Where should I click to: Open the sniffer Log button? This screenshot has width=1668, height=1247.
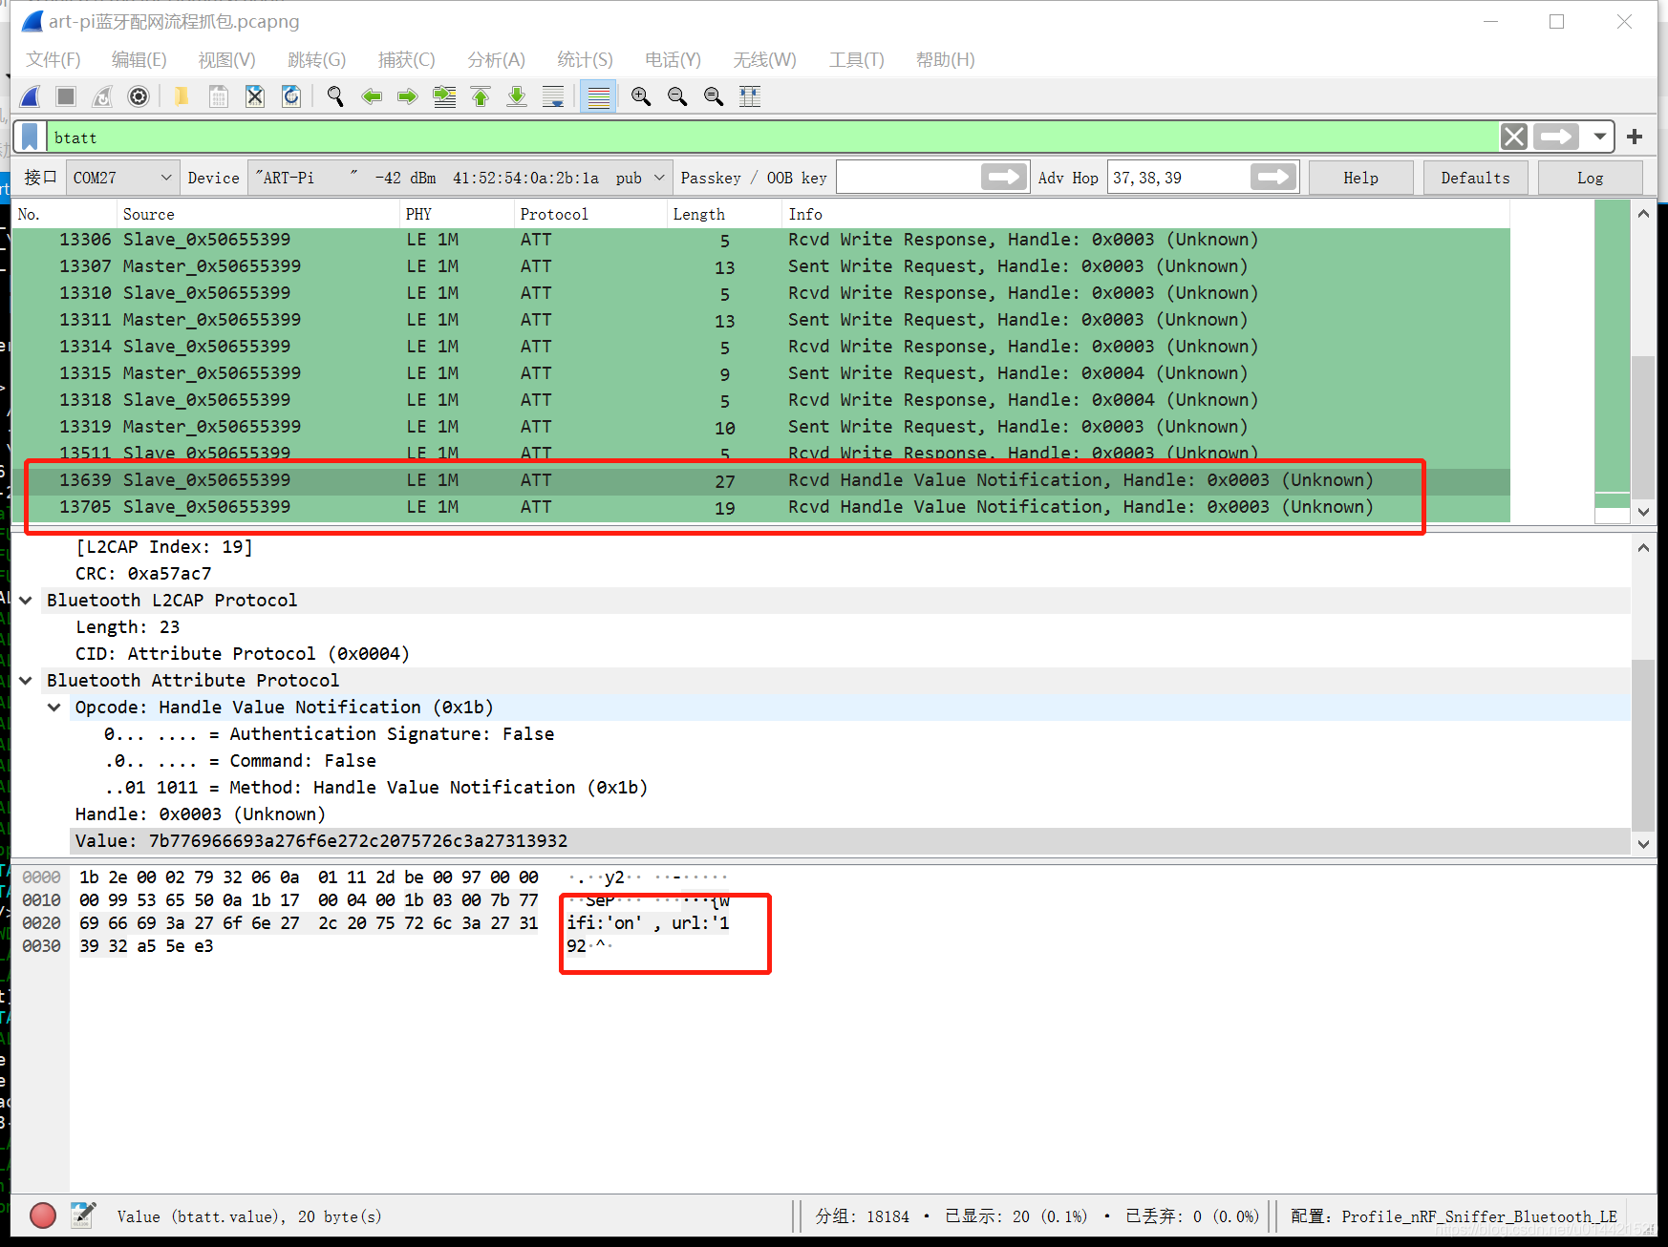1590,178
